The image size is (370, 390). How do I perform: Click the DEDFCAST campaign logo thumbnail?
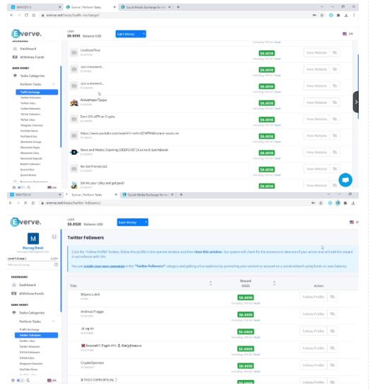tap(74, 152)
